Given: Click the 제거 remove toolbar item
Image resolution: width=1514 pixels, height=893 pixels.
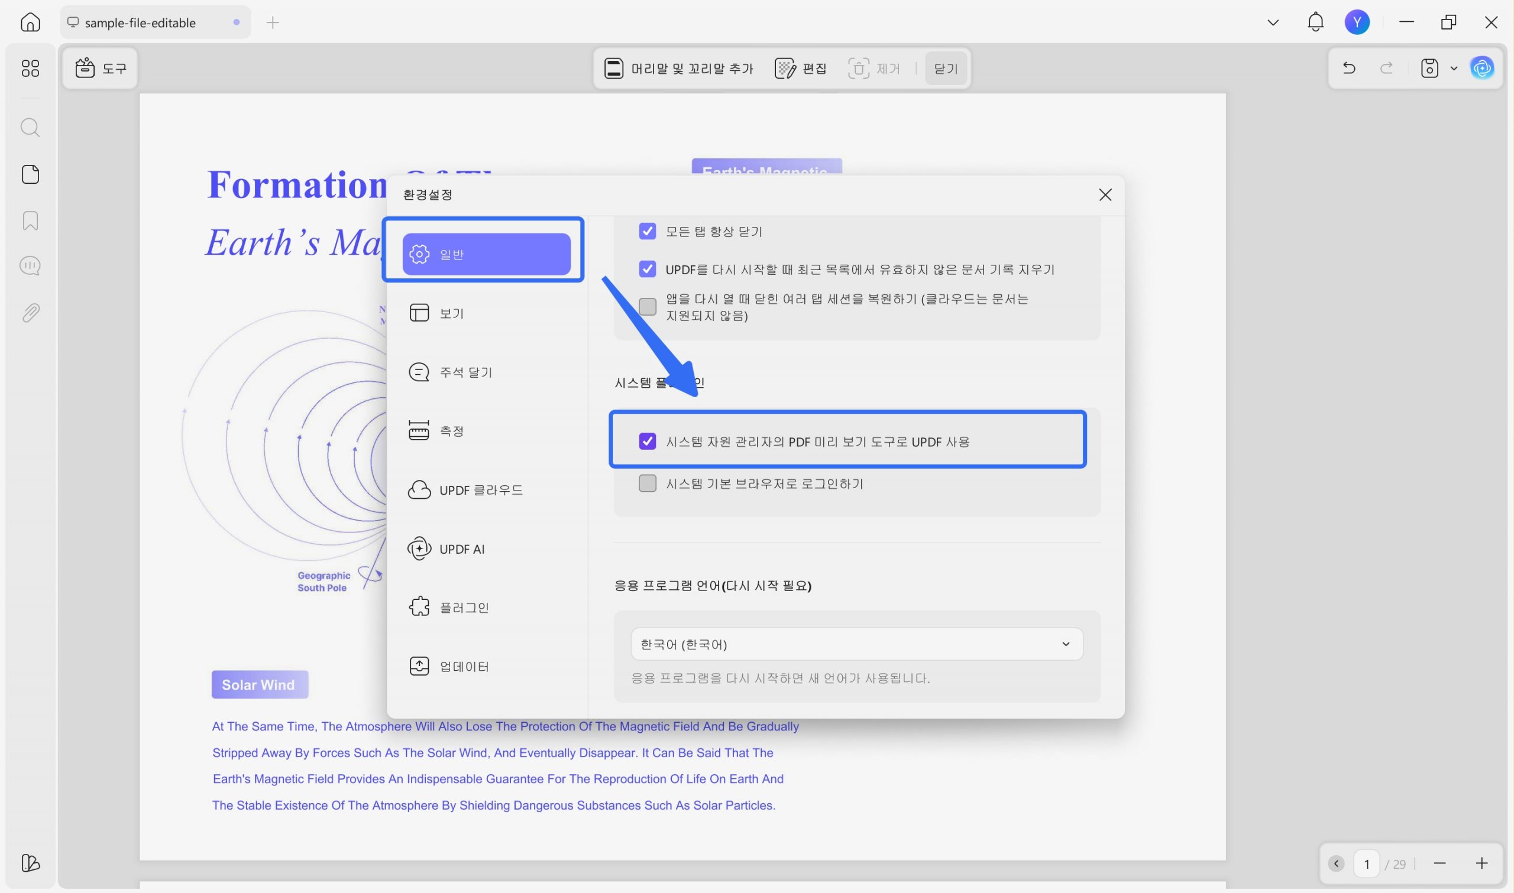Looking at the screenshot, I should pyautogui.click(x=874, y=69).
